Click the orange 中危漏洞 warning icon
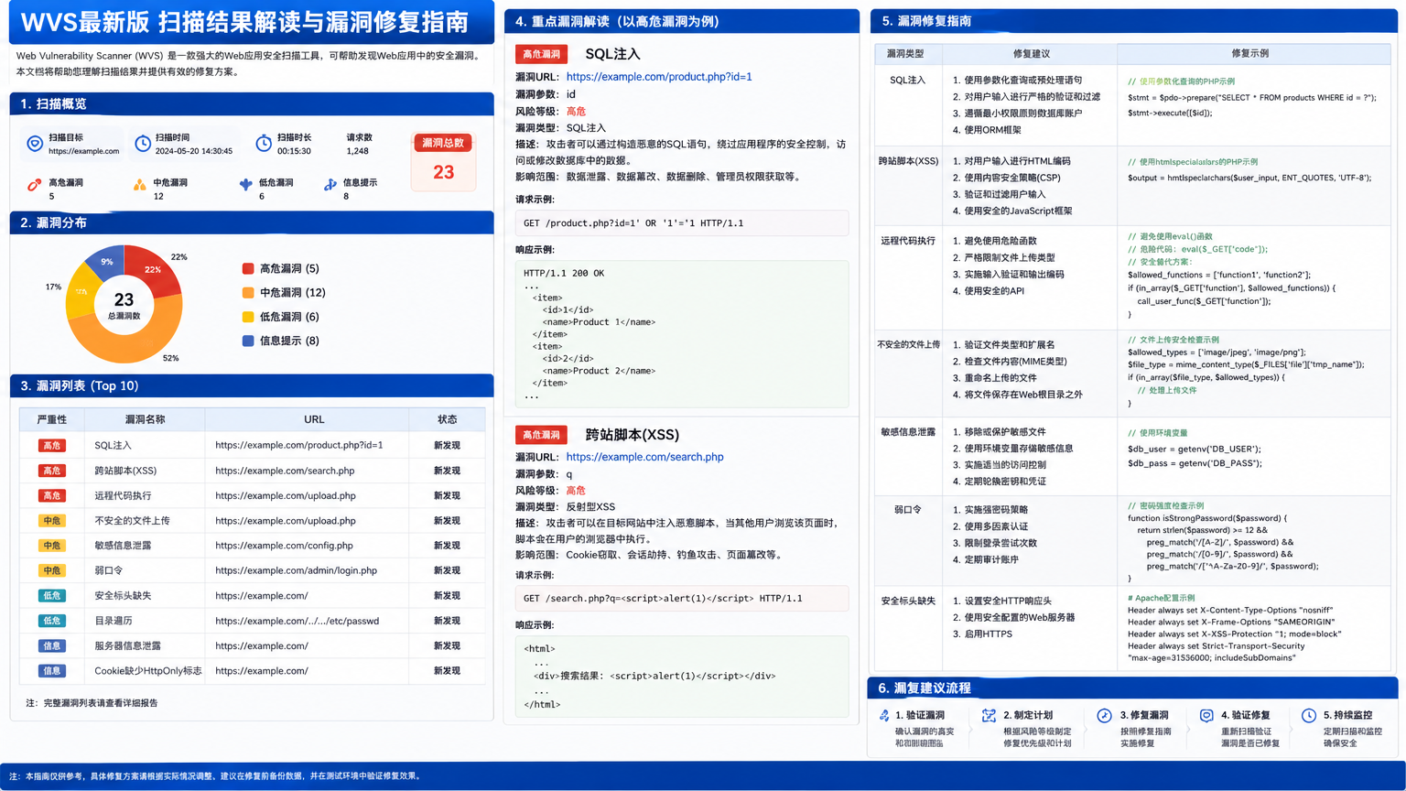The width and height of the screenshot is (1406, 791). pos(139,185)
